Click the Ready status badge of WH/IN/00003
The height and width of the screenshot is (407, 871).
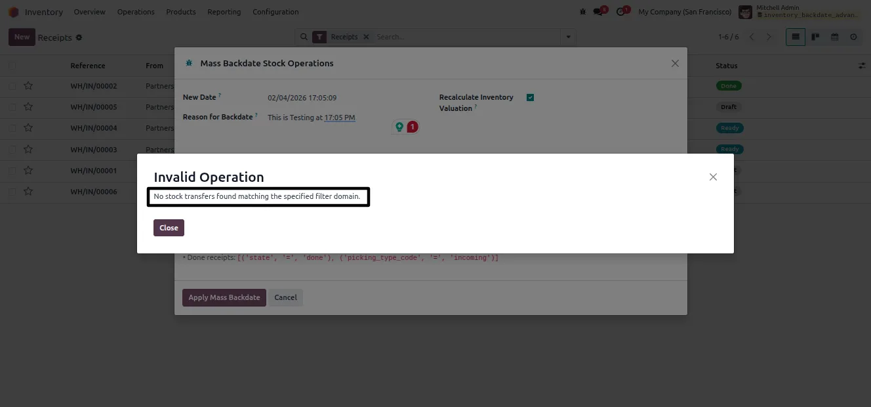point(729,149)
